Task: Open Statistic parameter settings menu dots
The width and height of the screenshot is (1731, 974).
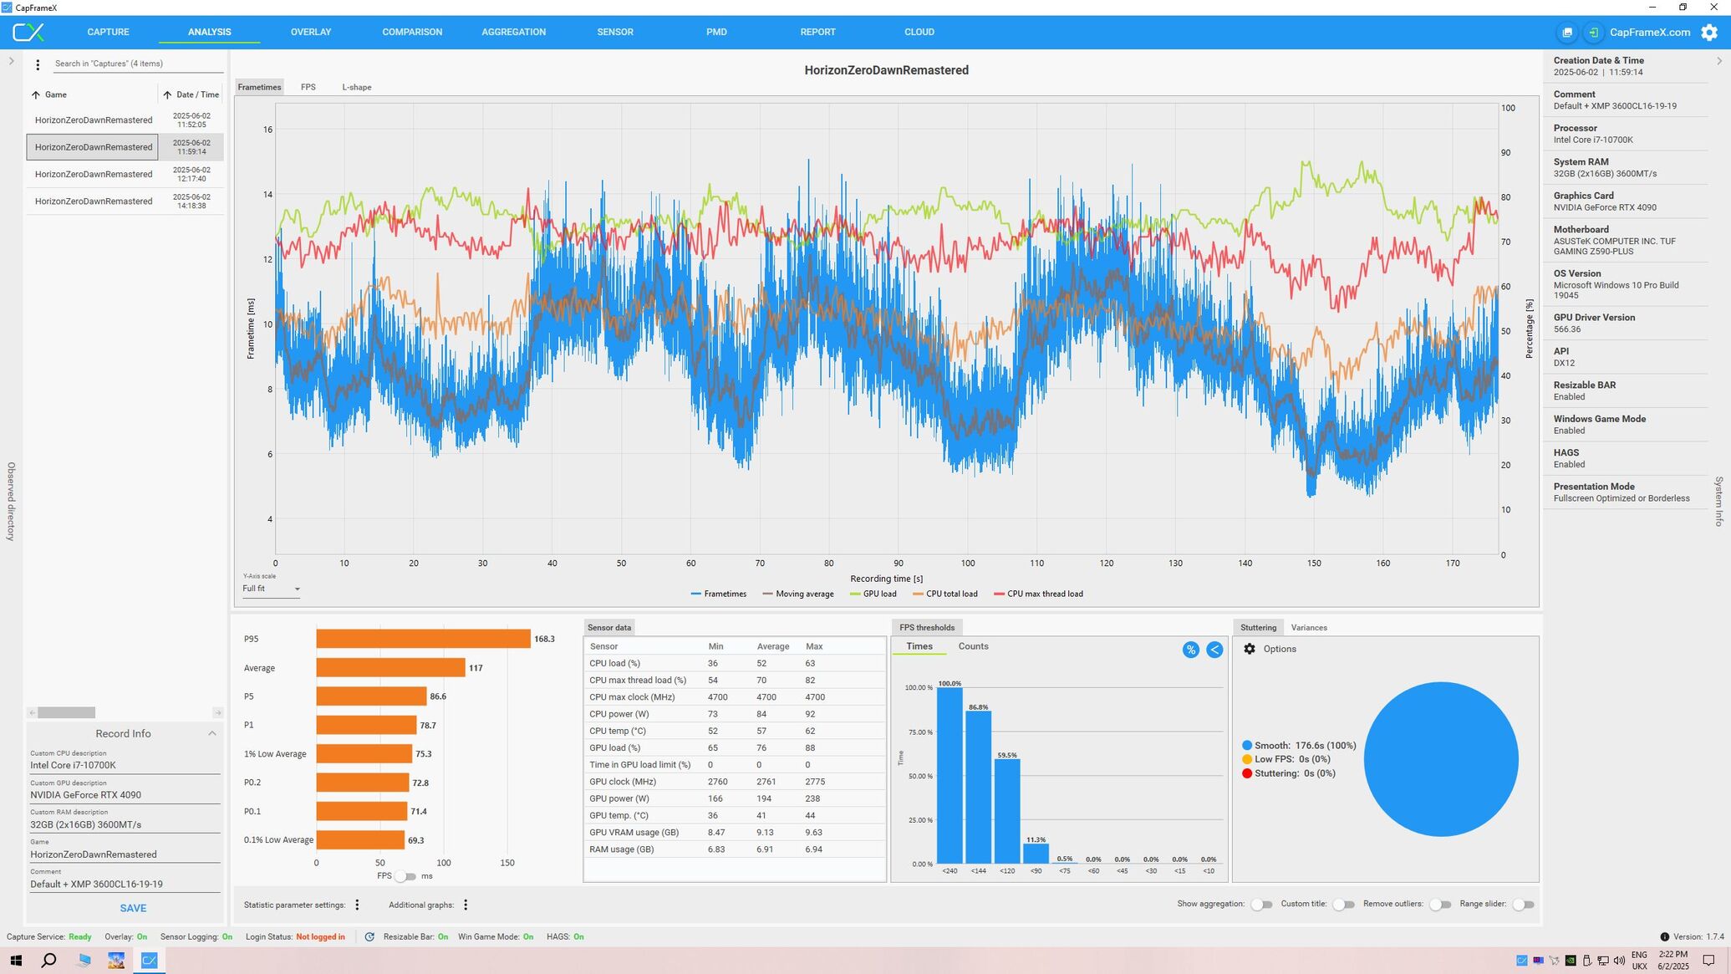Action: [x=357, y=905]
